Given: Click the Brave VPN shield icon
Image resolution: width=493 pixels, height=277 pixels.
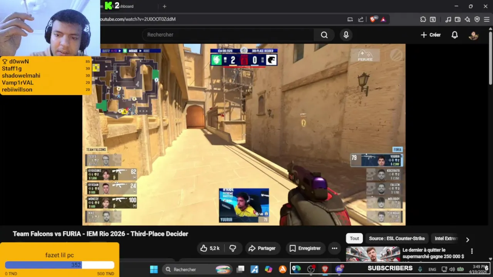Looking at the screenshot, I should [477, 19].
